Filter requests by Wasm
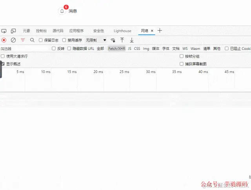 [195, 49]
